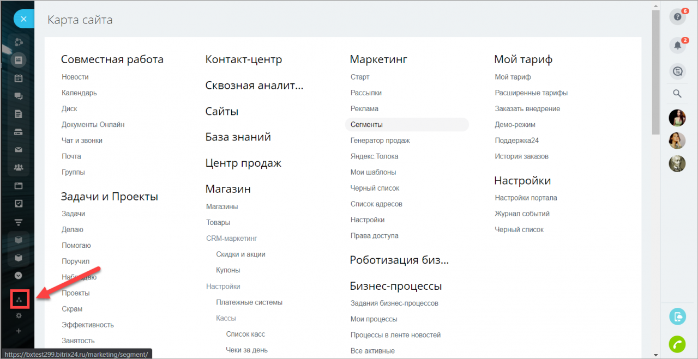Image resolution: width=698 pixels, height=359 pixels.
Task: Open the disk drive icon in left sidebar
Action: click(x=19, y=132)
